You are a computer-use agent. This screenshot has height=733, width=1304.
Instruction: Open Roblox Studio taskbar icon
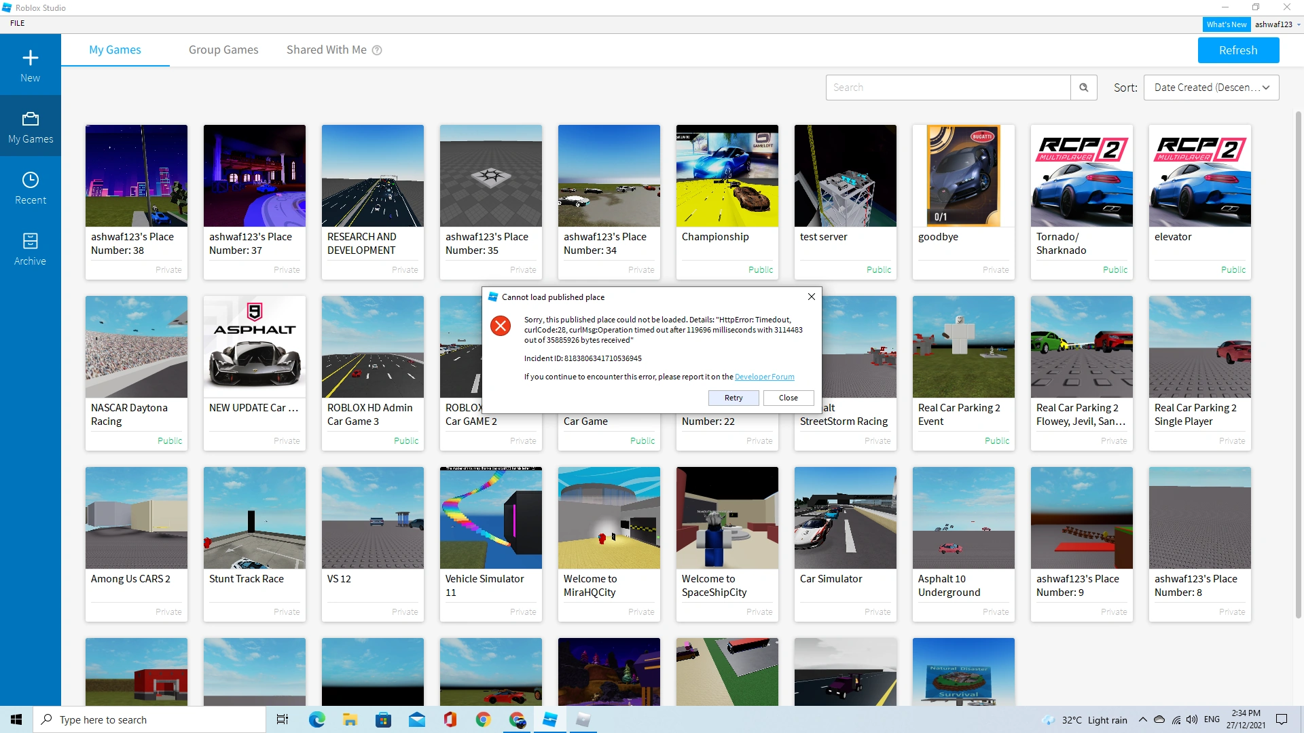550,719
